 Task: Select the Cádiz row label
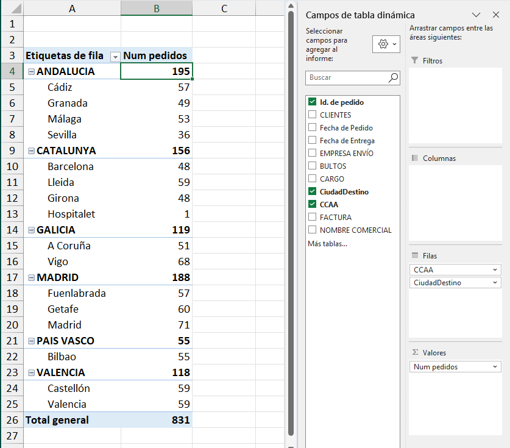coord(60,87)
